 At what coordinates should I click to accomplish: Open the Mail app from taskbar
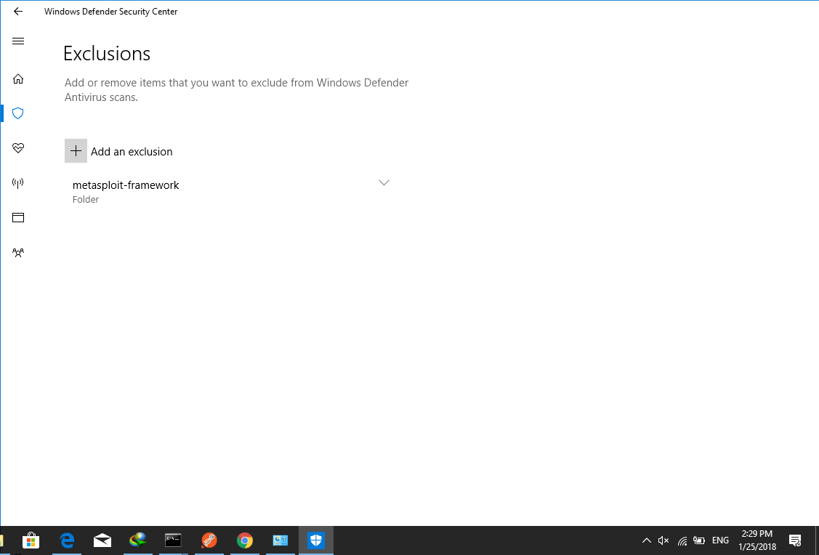(x=102, y=540)
